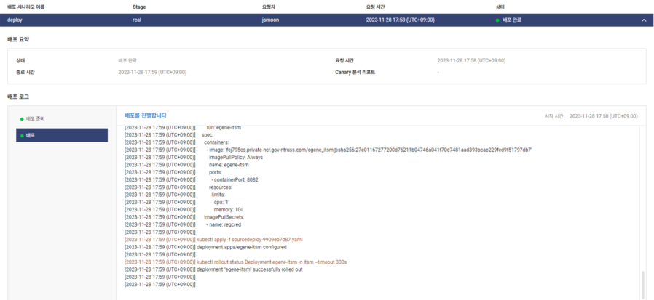This screenshot has height=300, width=654.
Task: Click the Stage column header
Action: pyautogui.click(x=140, y=7)
